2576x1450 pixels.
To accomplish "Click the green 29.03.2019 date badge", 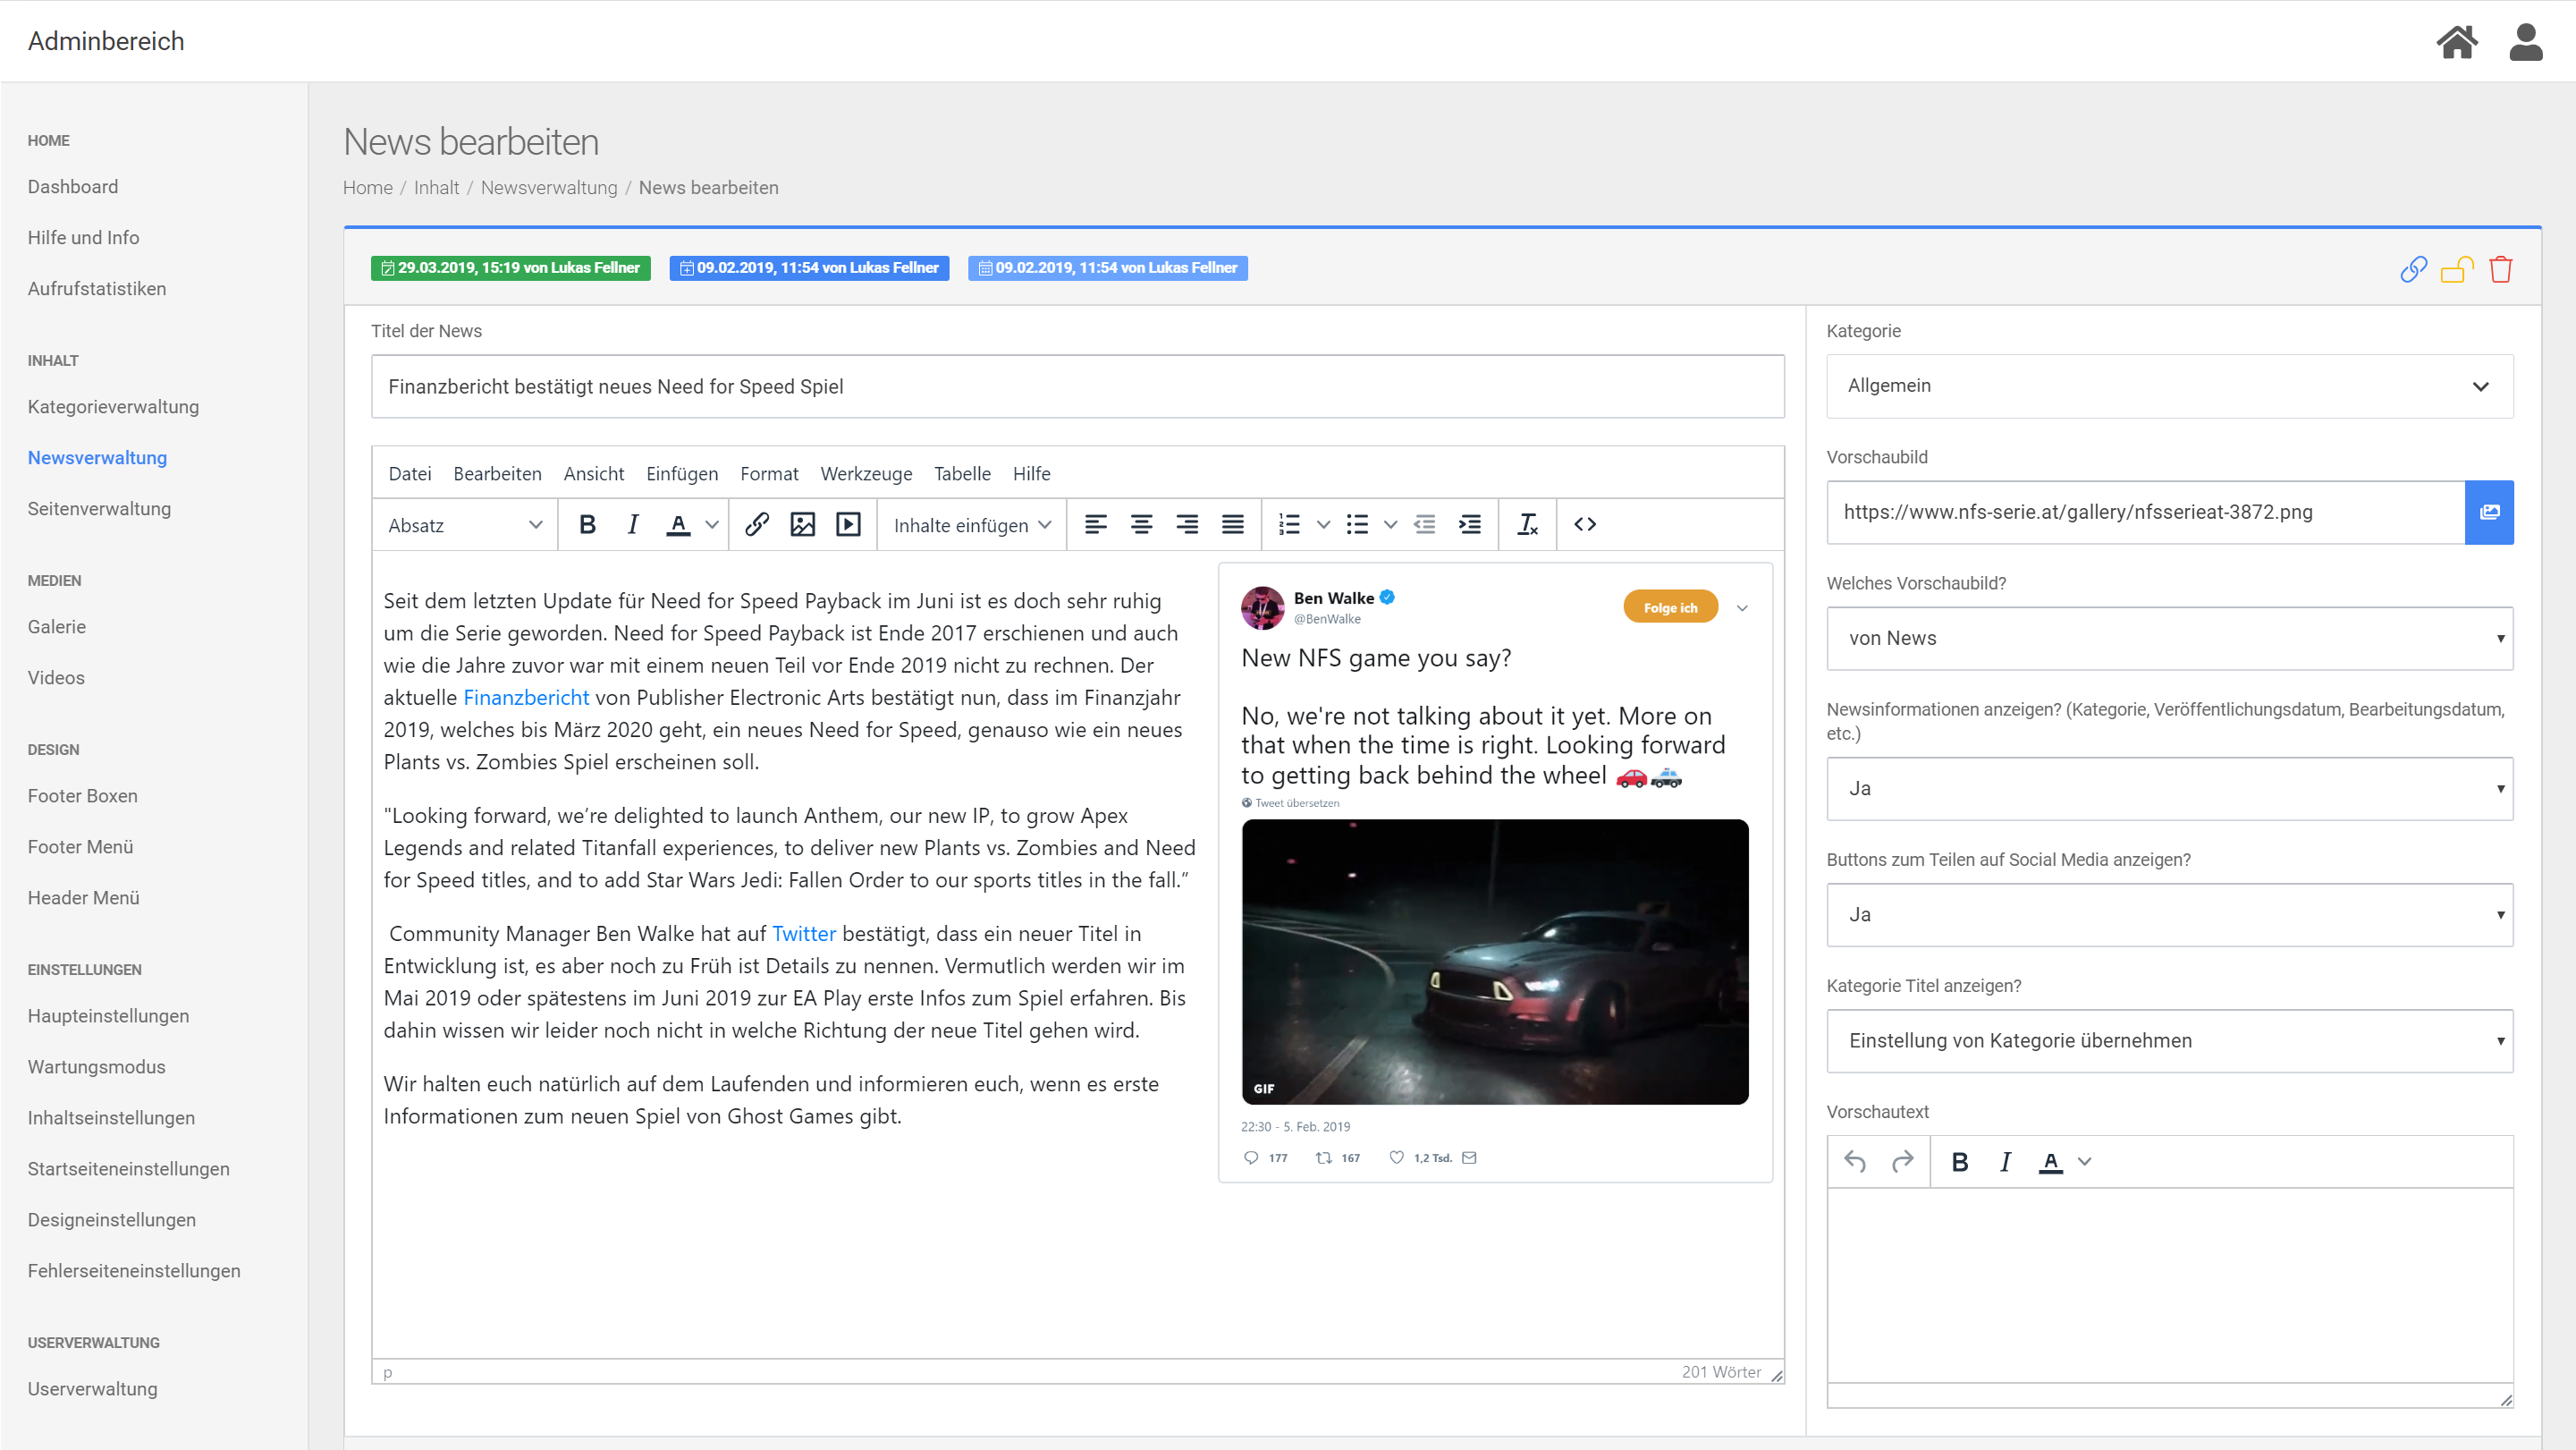I will (510, 268).
